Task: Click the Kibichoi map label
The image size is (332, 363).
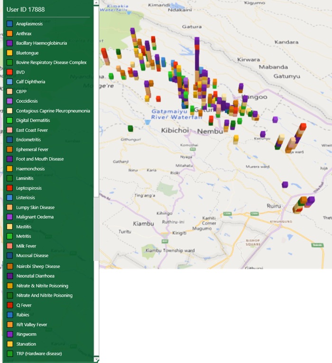Action: (x=175, y=130)
